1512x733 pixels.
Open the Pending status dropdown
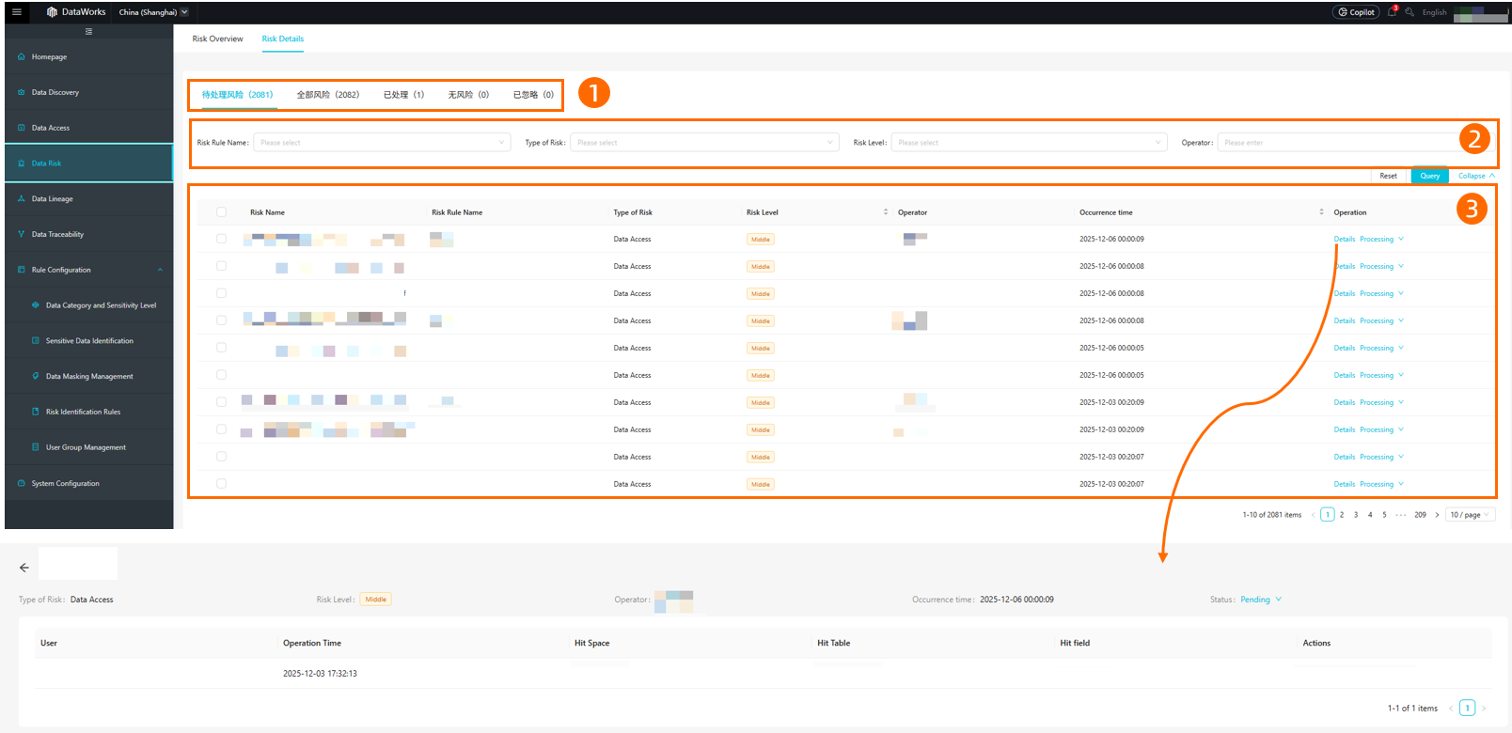point(1261,600)
